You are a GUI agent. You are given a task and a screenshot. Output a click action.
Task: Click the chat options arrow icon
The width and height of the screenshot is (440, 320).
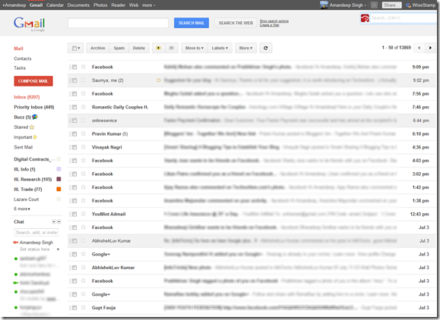(x=54, y=221)
